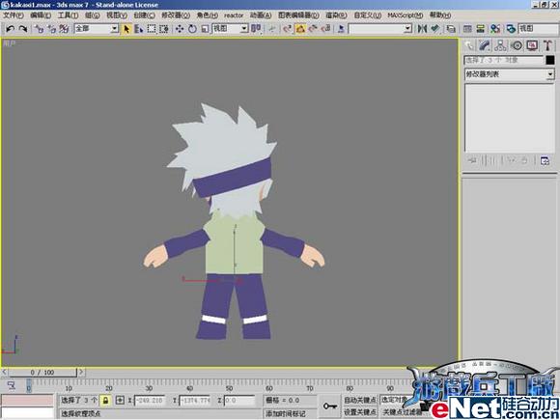Click the black object color swatch
This screenshot has width=560, height=420.
[x=550, y=60]
